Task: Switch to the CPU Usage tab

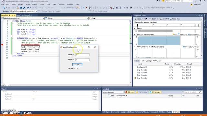Action: [157, 61]
